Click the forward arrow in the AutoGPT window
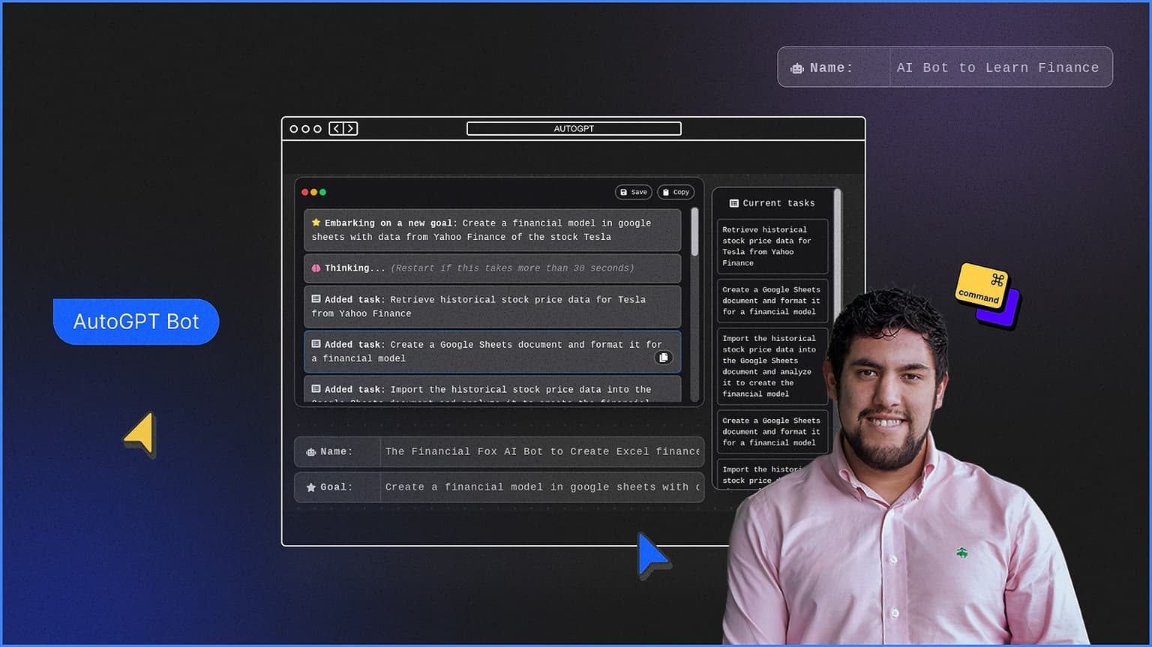Image resolution: width=1152 pixels, height=647 pixels. (350, 128)
